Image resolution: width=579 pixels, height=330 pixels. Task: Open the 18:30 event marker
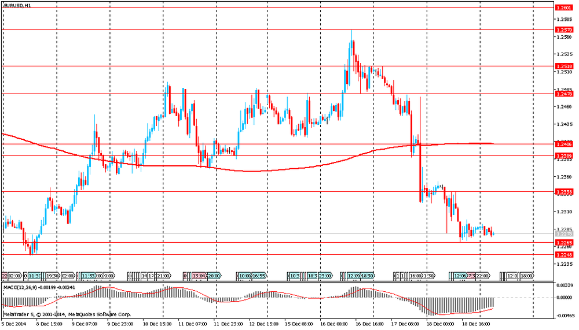point(368,276)
